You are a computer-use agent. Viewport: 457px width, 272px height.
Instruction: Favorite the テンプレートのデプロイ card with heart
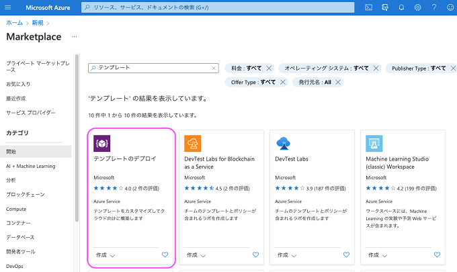pos(165,255)
